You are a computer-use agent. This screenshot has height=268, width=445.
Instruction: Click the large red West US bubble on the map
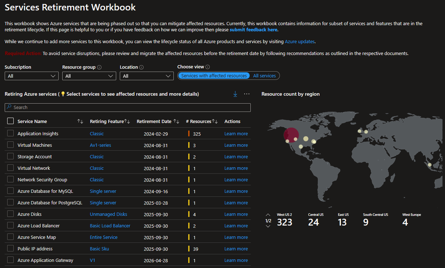[x=291, y=134]
